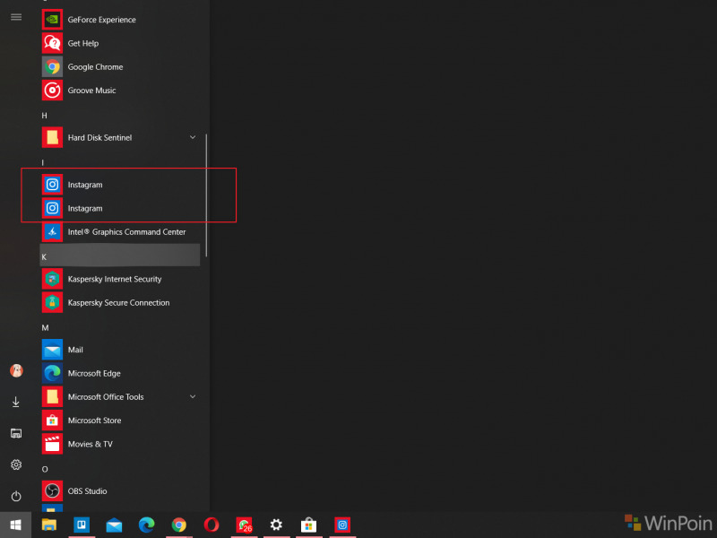717x538 pixels.
Task: Open Microsoft Store icon in Start list
Action: (x=52, y=421)
